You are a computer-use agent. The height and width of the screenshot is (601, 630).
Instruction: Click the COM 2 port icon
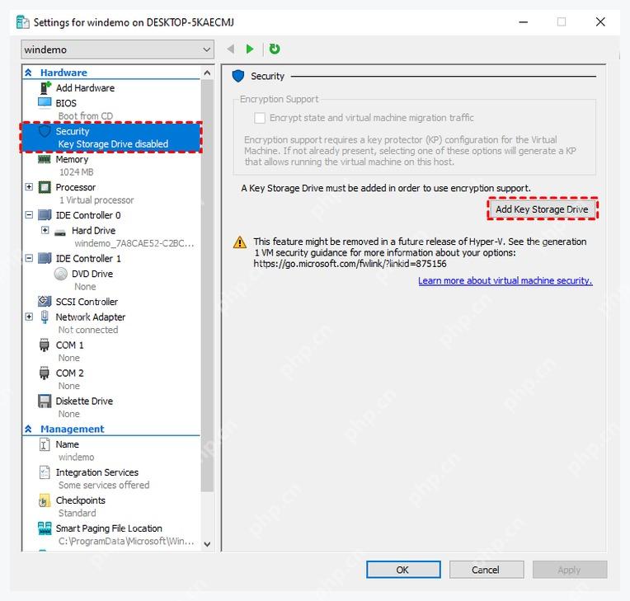tap(45, 373)
